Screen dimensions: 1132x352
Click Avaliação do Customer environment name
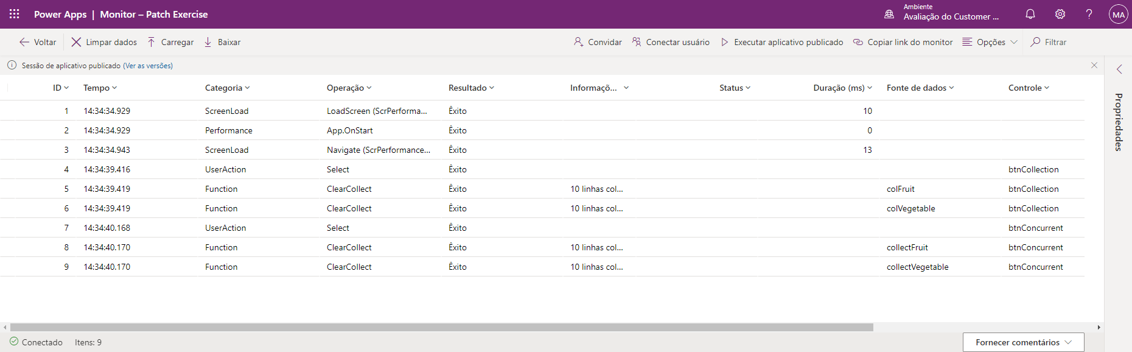point(951,17)
